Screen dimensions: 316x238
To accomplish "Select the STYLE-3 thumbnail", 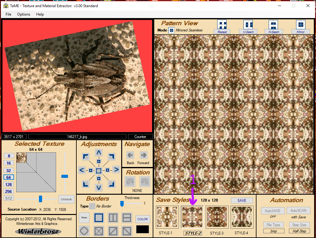I will pyautogui.click(x=217, y=217).
